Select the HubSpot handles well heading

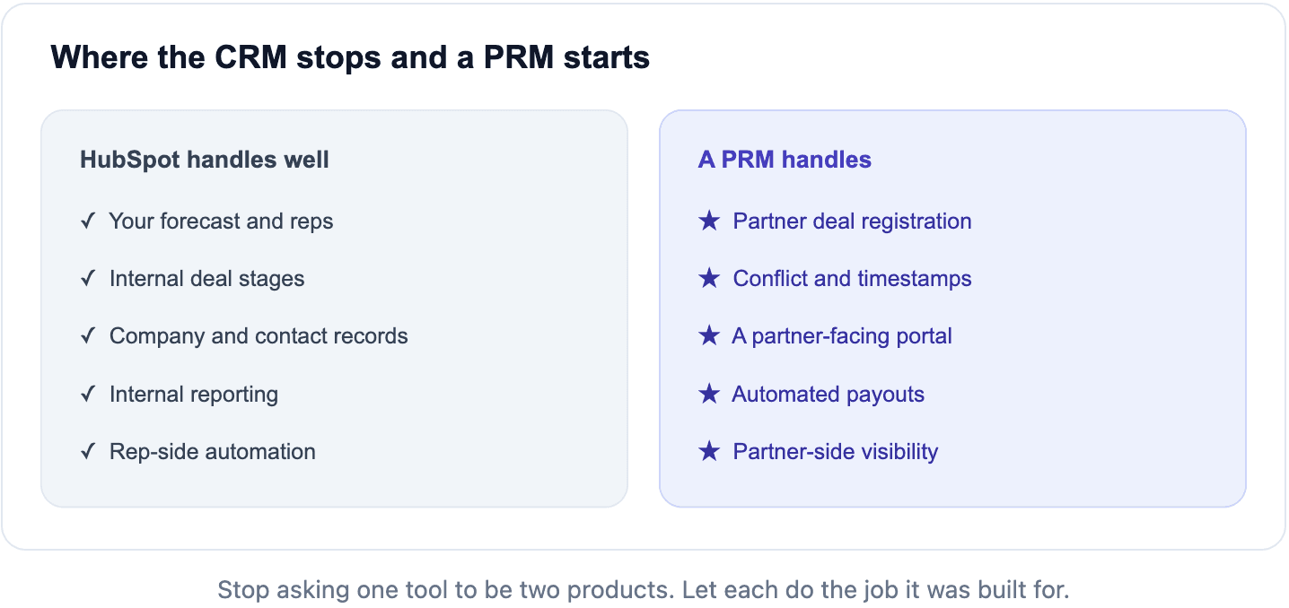205,161
